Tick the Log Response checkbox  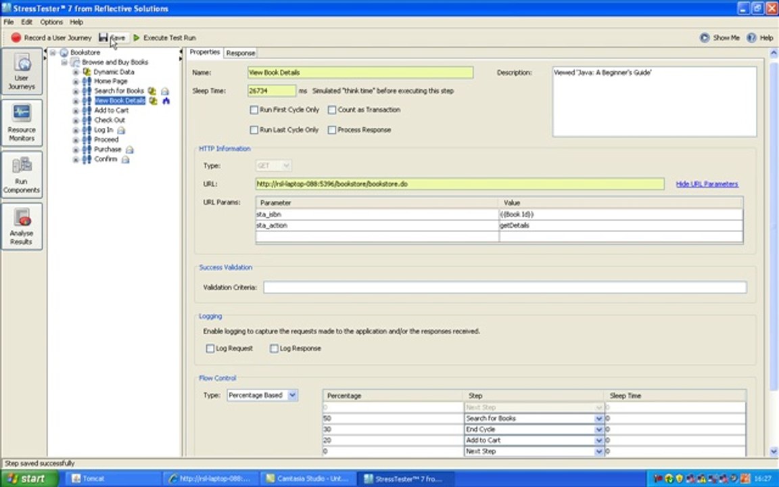tap(274, 348)
